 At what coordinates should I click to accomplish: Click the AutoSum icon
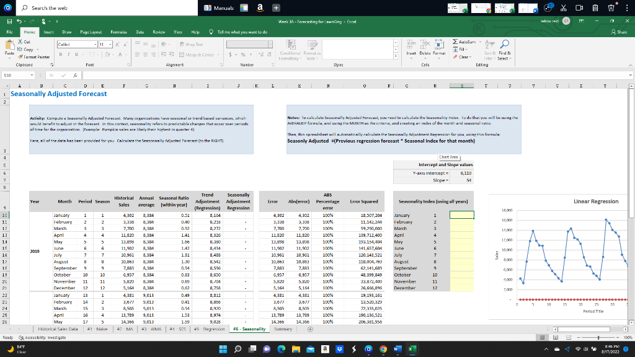[455, 42]
